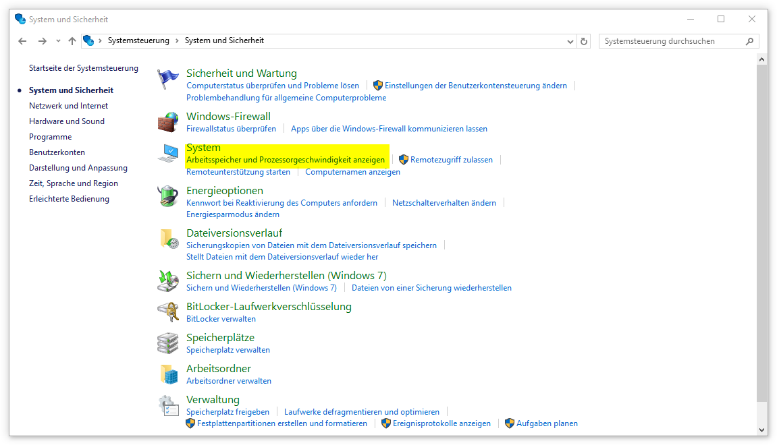
Task: Open the Windows-Firewall heading
Action: click(x=228, y=117)
